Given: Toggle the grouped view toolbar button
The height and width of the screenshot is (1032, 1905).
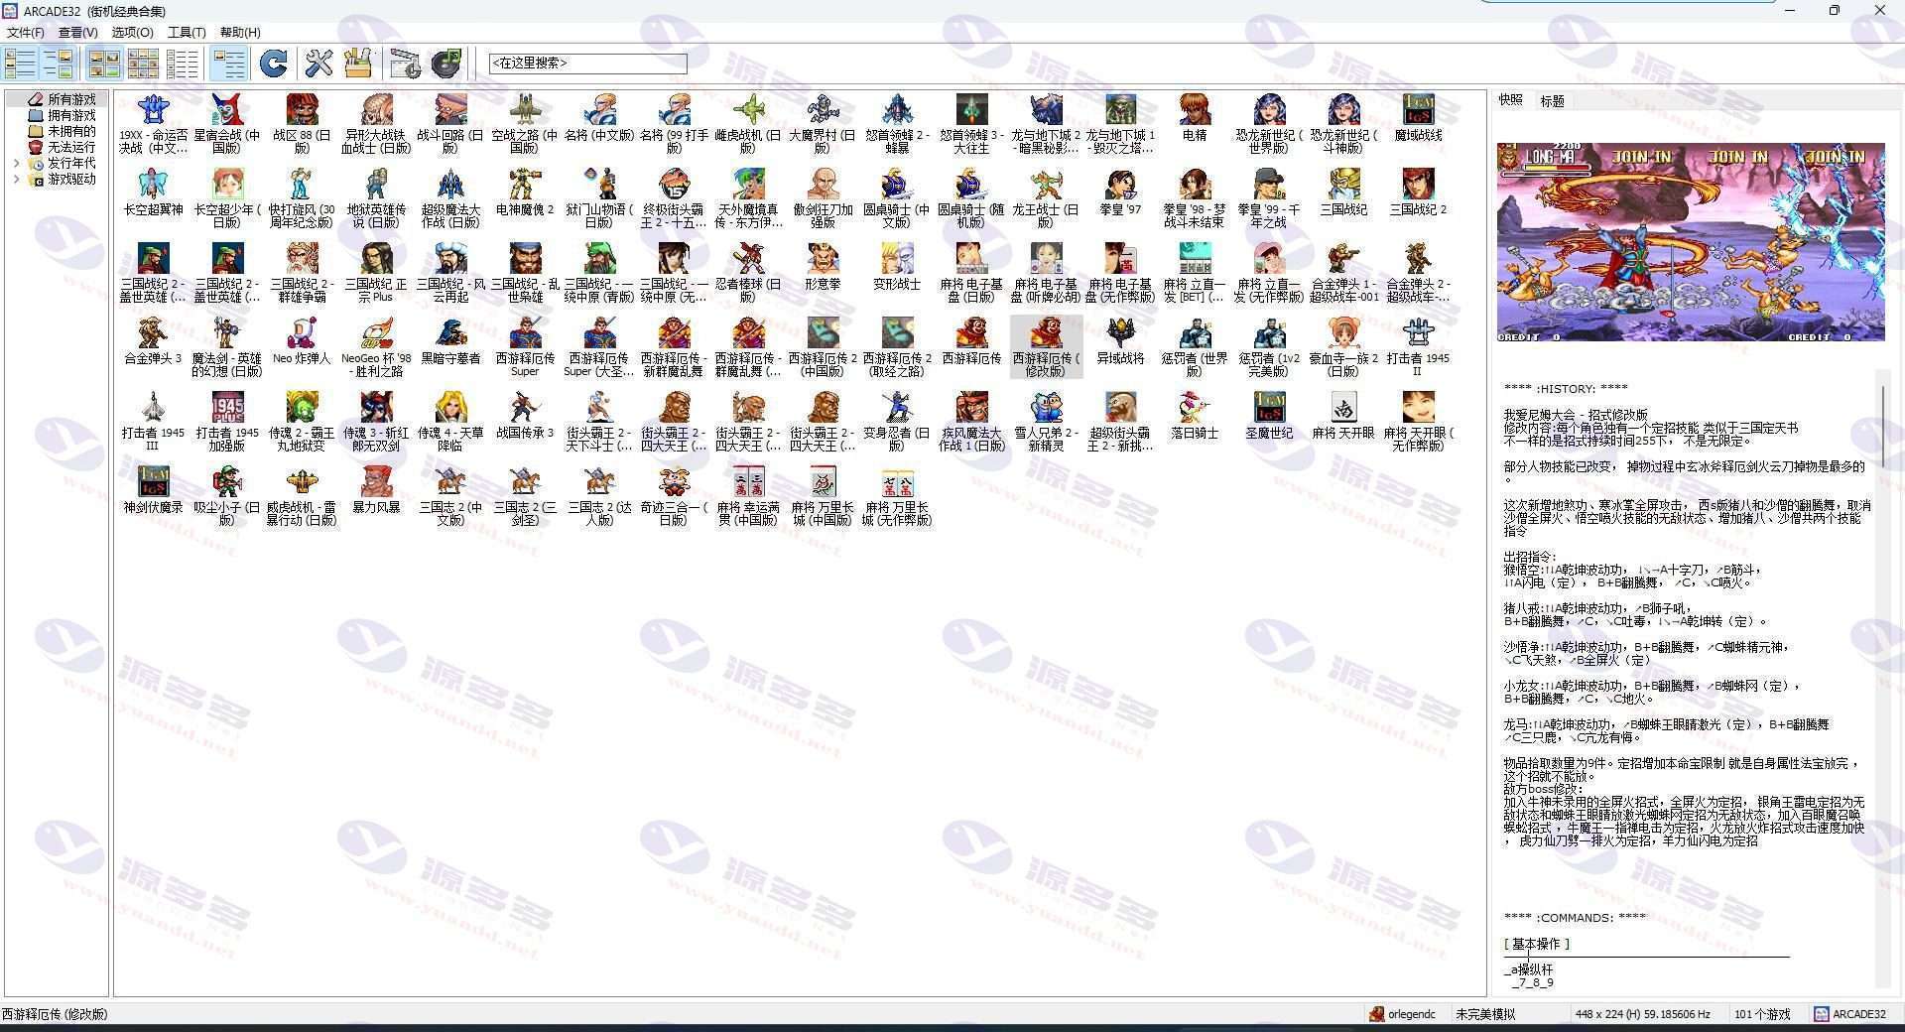Looking at the screenshot, I should pyautogui.click(x=228, y=64).
